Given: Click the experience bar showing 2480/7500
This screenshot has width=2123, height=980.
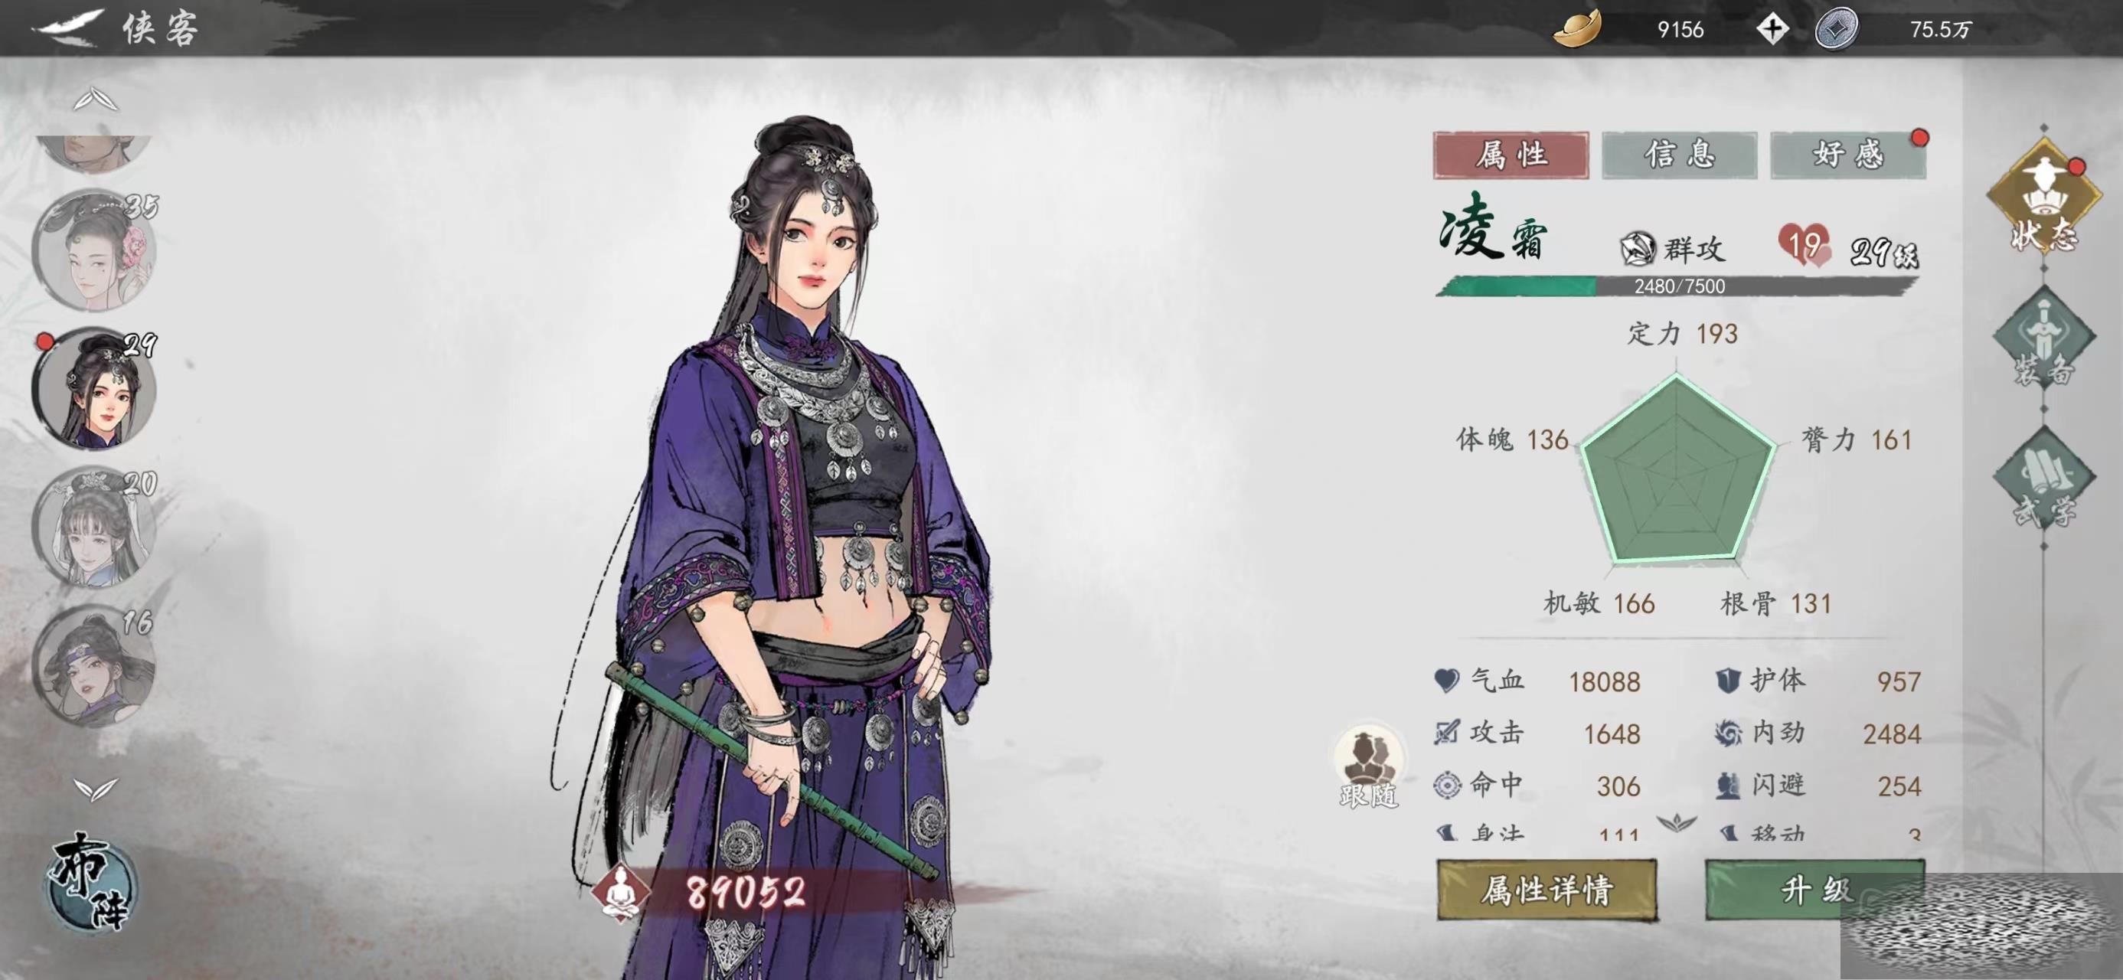Looking at the screenshot, I should pos(1678,286).
